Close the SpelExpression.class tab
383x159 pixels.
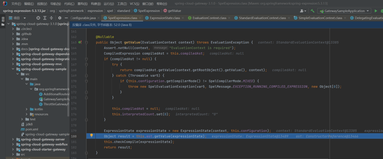(140, 18)
